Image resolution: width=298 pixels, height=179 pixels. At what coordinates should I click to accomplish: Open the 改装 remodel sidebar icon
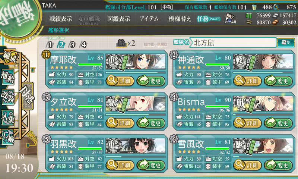point(8,97)
